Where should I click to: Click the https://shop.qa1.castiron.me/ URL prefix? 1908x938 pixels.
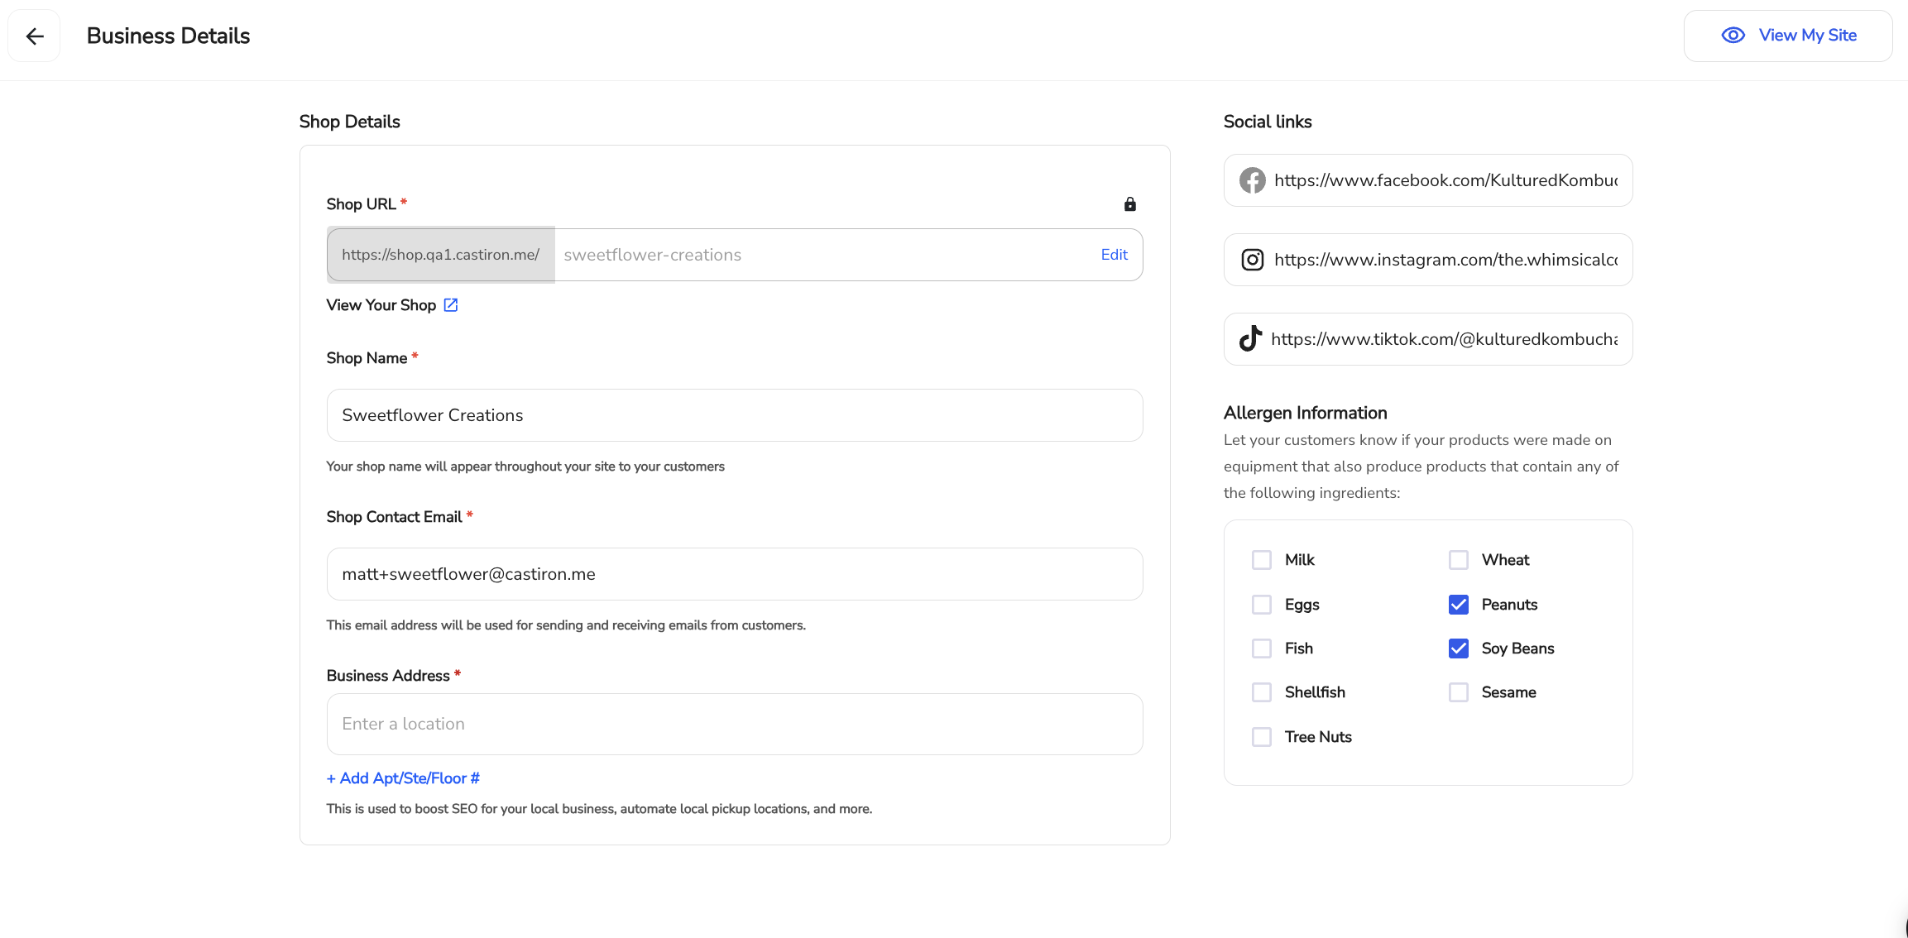441,255
